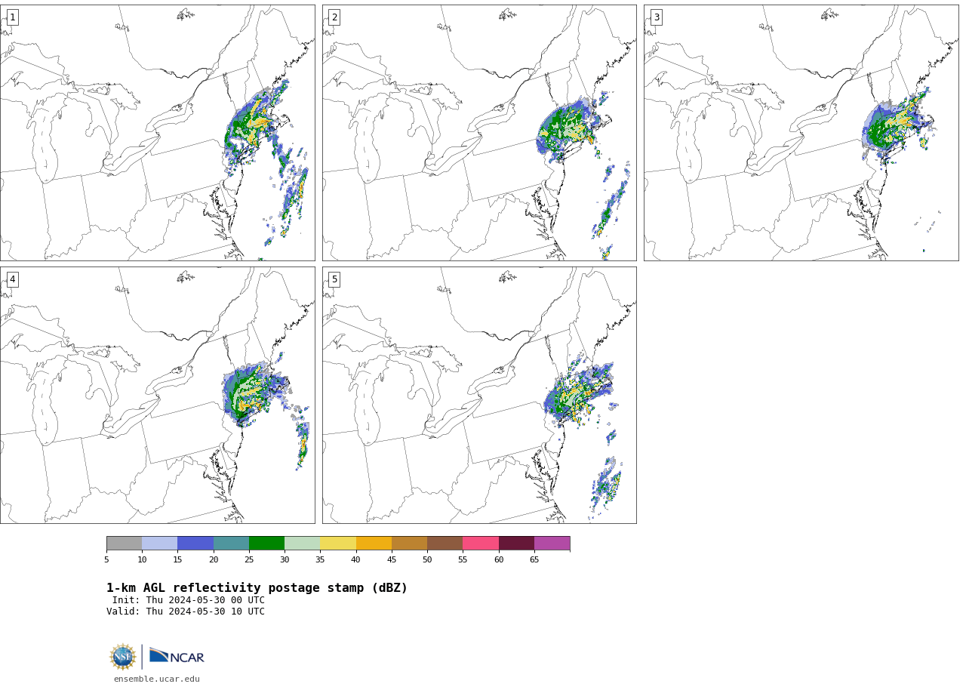This screenshot has width=966, height=687.
Task: Click the NCAR logo
Action: coord(177,656)
